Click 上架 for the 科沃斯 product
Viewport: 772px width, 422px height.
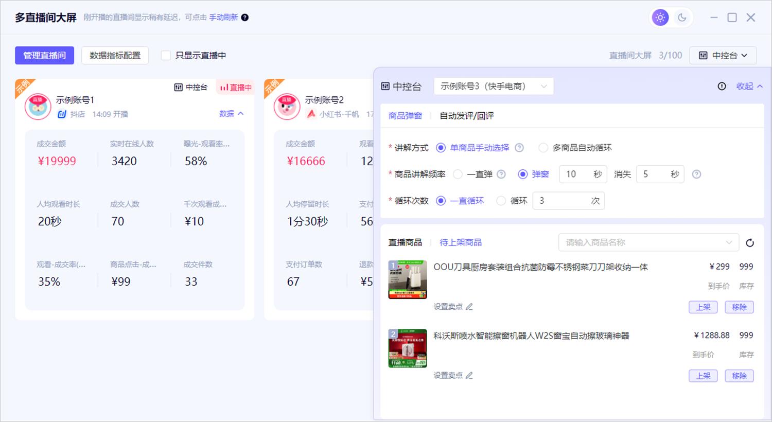tap(703, 376)
